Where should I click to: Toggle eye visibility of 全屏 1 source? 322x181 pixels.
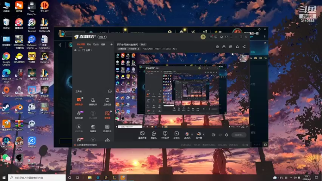point(75,50)
